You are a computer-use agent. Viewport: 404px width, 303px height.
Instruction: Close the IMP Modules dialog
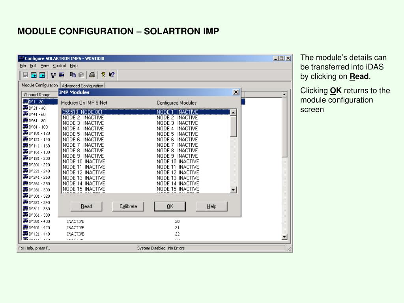(236, 92)
